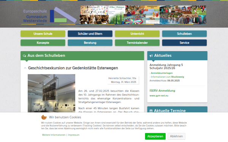Click the Europaschule Gymnasium Westerstede logo
The image size is (228, 142).
[x=49, y=15]
